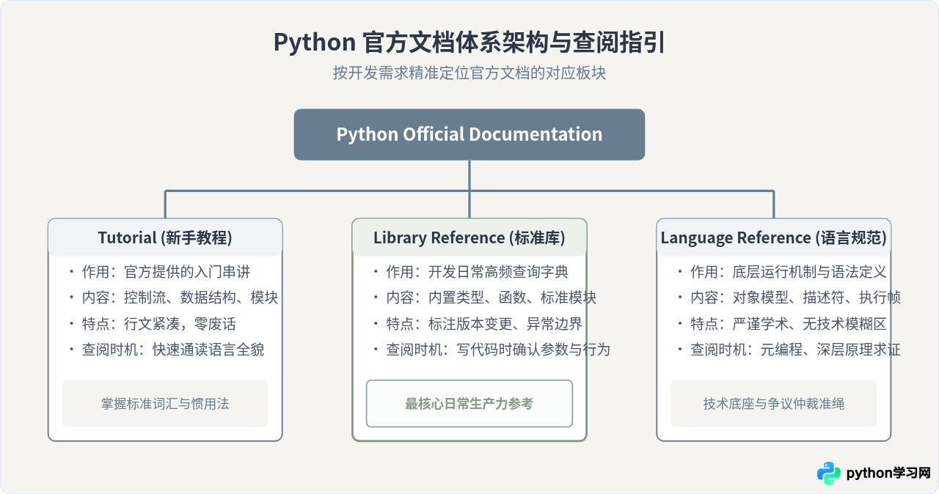
Task: Click the subtitle 按开发需求精准定位官方文档的对应板块
Action: pyautogui.click(x=469, y=73)
